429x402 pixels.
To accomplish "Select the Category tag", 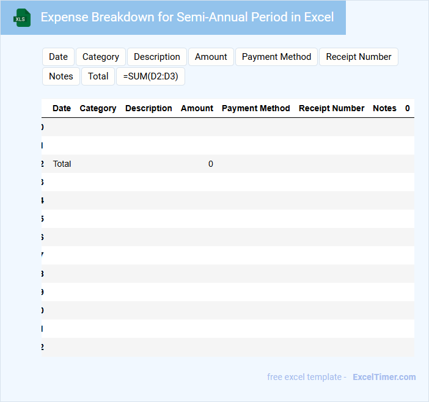I will (x=101, y=57).
